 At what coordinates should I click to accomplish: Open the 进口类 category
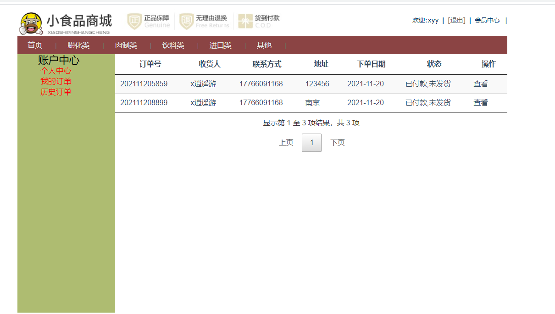(x=220, y=45)
